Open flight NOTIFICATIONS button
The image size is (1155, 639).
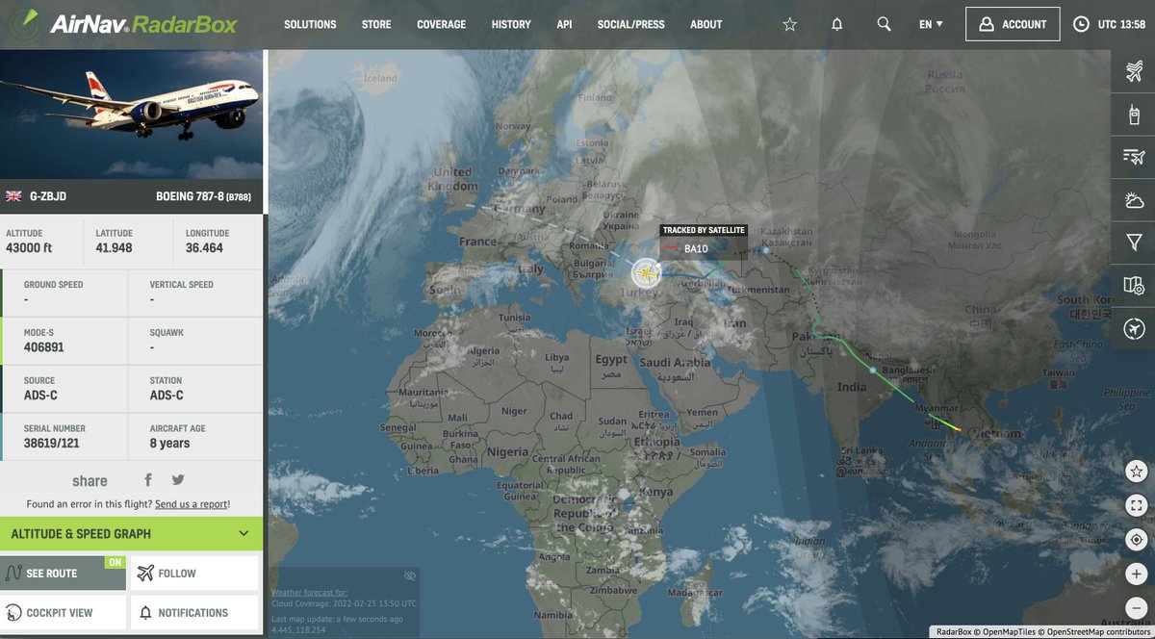tap(194, 612)
